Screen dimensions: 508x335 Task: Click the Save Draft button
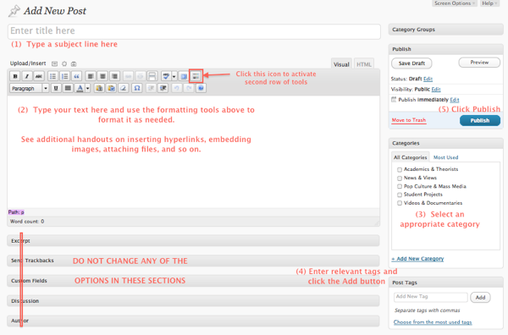point(411,63)
